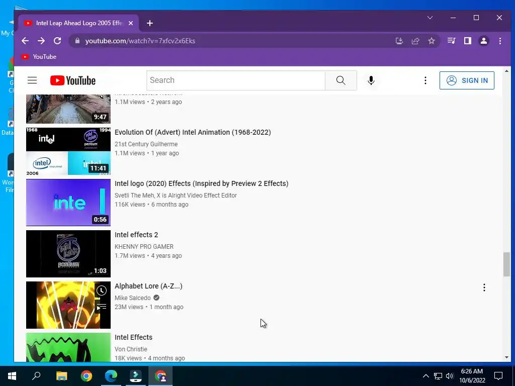Open YouTube settings three-dot menu
The image size is (515, 386).
[425, 80]
